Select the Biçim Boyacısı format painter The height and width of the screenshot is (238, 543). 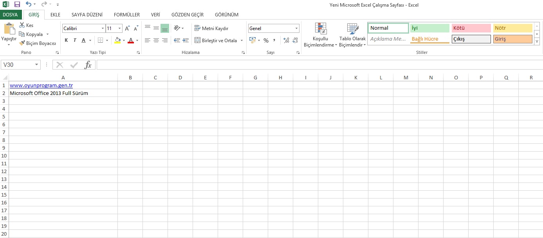coord(38,43)
